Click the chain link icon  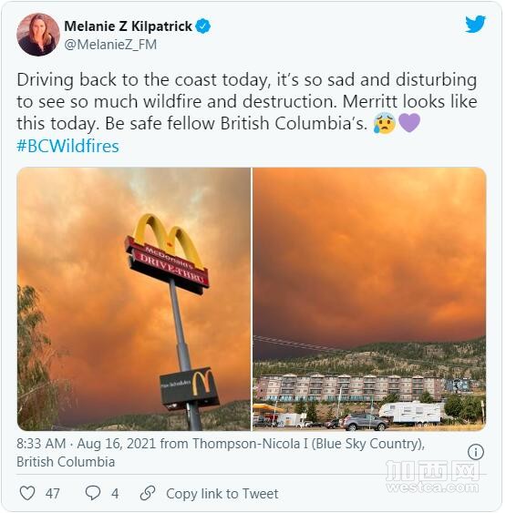[148, 493]
